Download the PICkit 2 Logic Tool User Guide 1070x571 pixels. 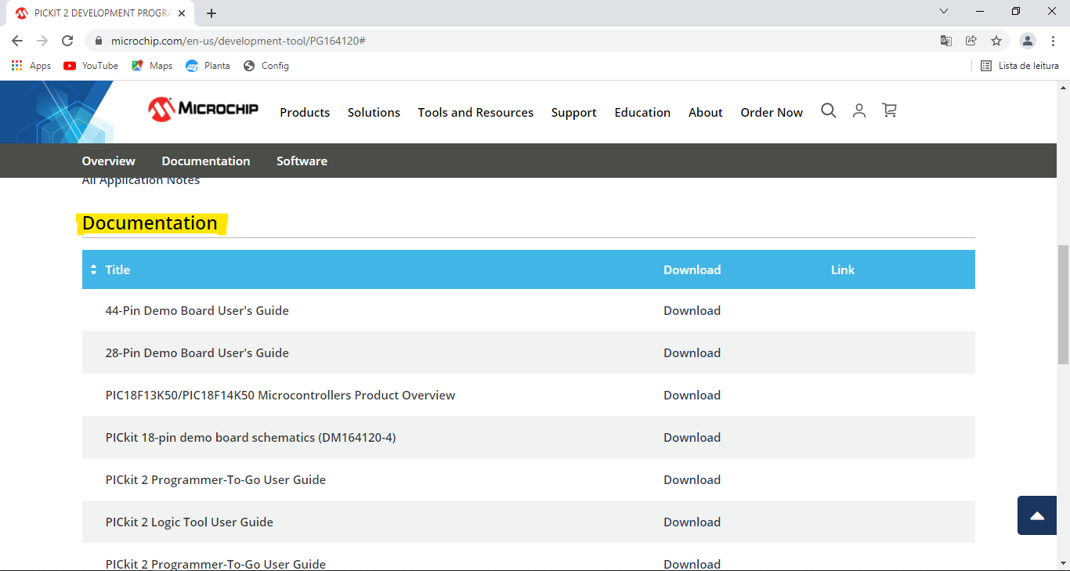click(x=692, y=522)
